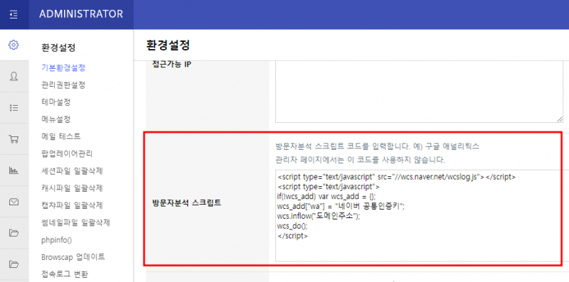
Task: Click the wcs_do(); line in script
Action: [292, 226]
